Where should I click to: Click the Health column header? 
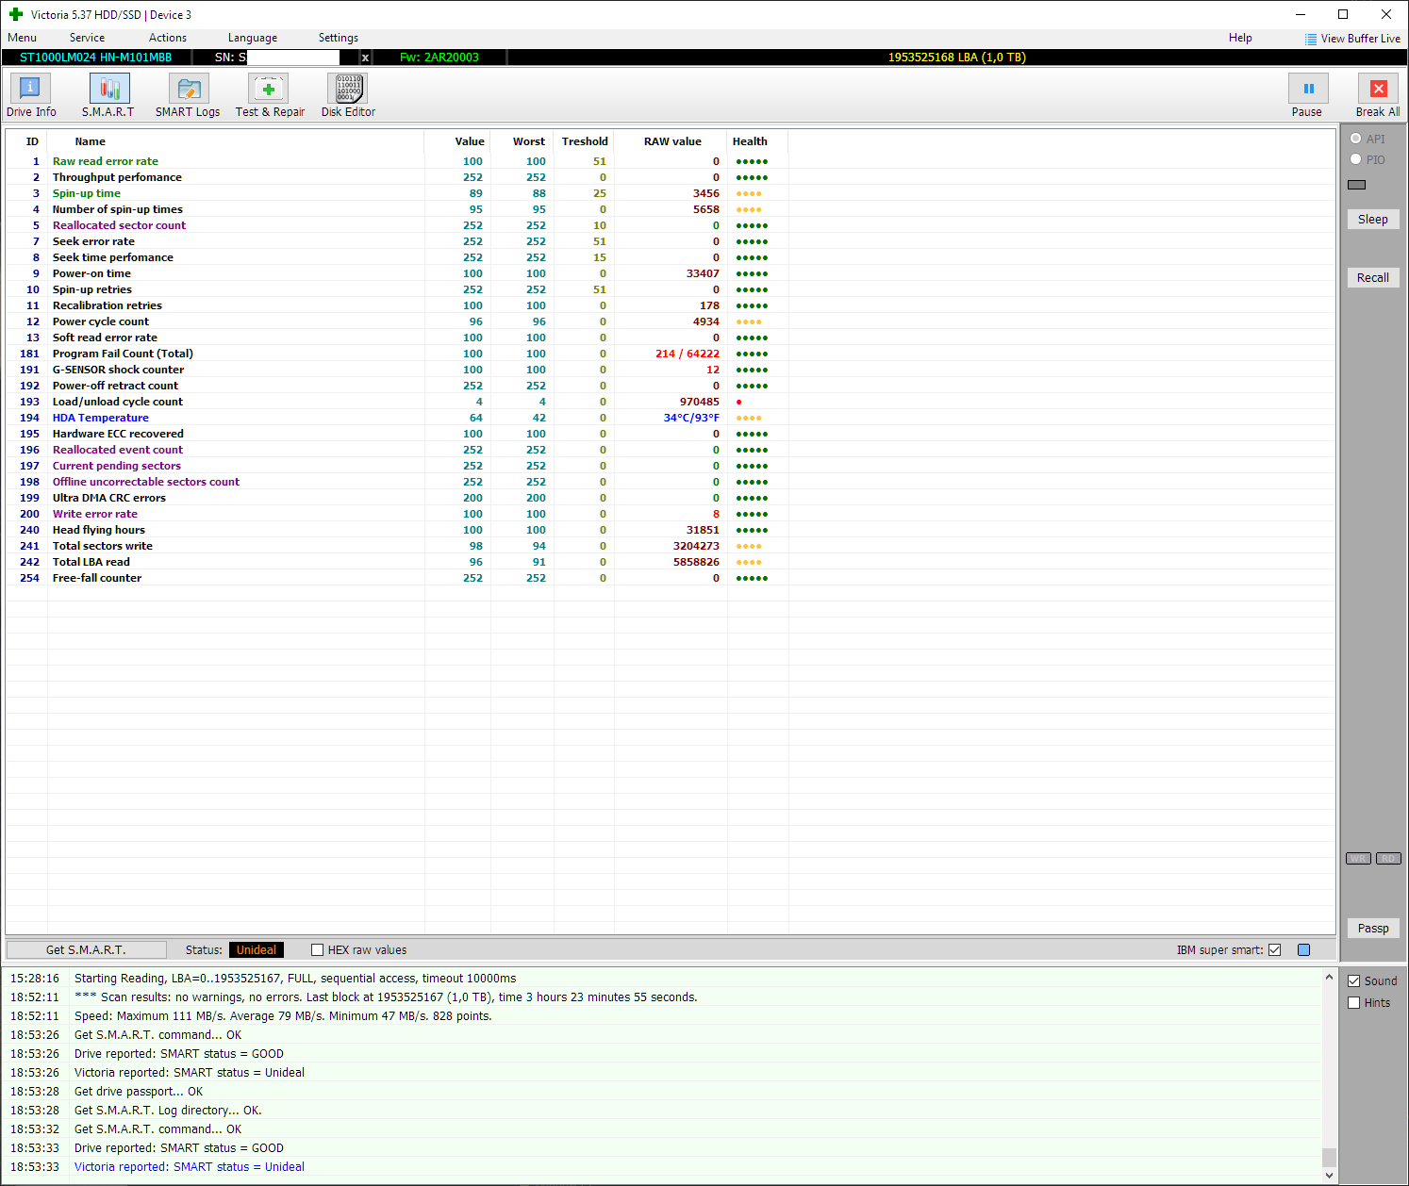(750, 141)
